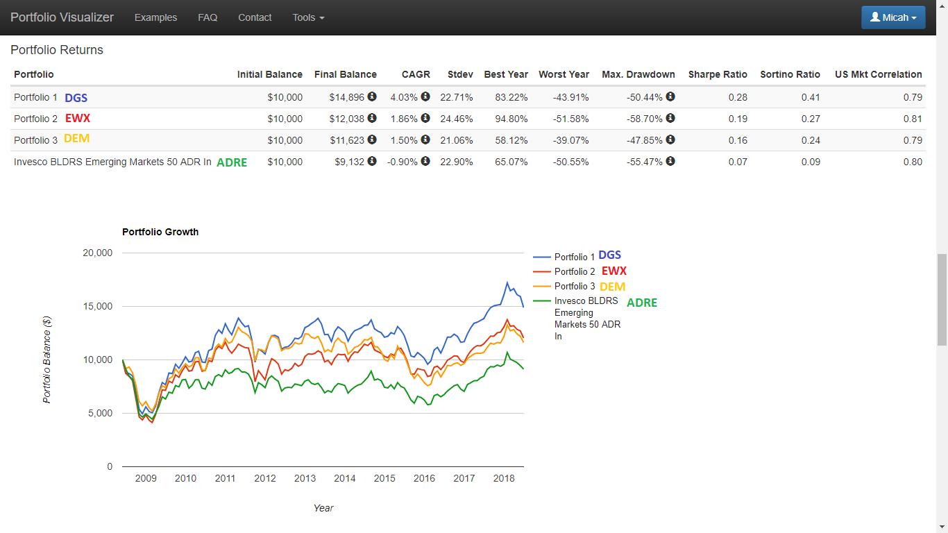This screenshot has width=948, height=533.
Task: Click the Portfolio Visualizer brand link
Action: point(62,17)
